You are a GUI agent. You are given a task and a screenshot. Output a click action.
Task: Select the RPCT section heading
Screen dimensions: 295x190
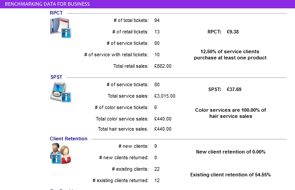click(x=56, y=13)
